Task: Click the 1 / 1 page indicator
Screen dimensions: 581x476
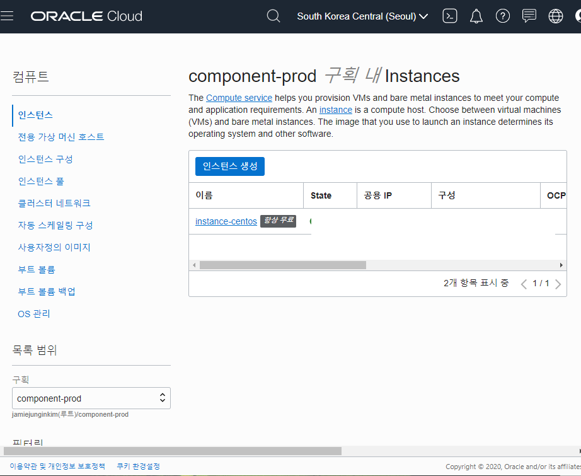Action: (541, 284)
